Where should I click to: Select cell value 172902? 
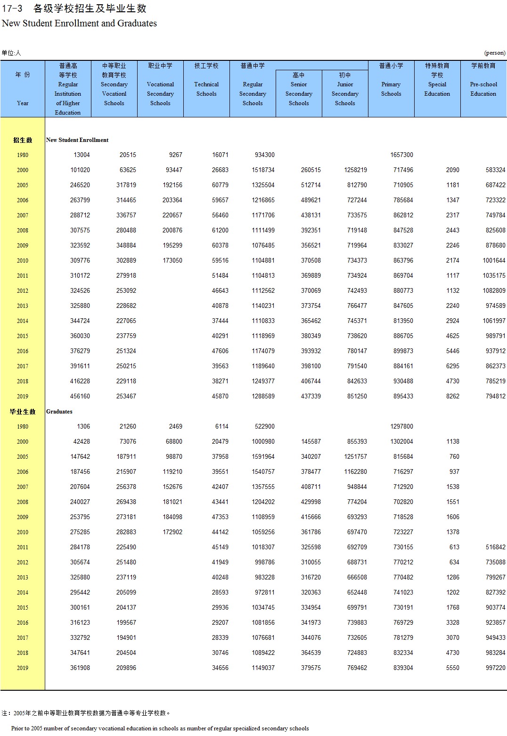coord(172,532)
